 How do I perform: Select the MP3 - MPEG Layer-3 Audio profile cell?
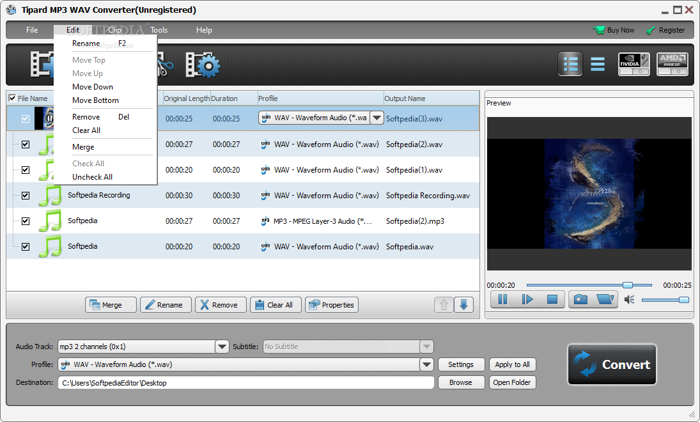point(320,221)
